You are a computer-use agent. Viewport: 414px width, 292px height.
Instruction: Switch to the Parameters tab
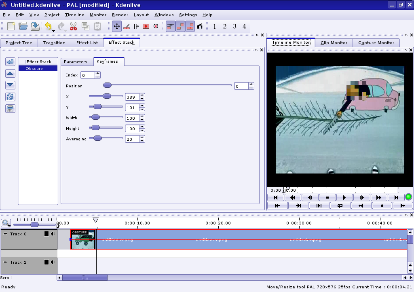pos(76,61)
